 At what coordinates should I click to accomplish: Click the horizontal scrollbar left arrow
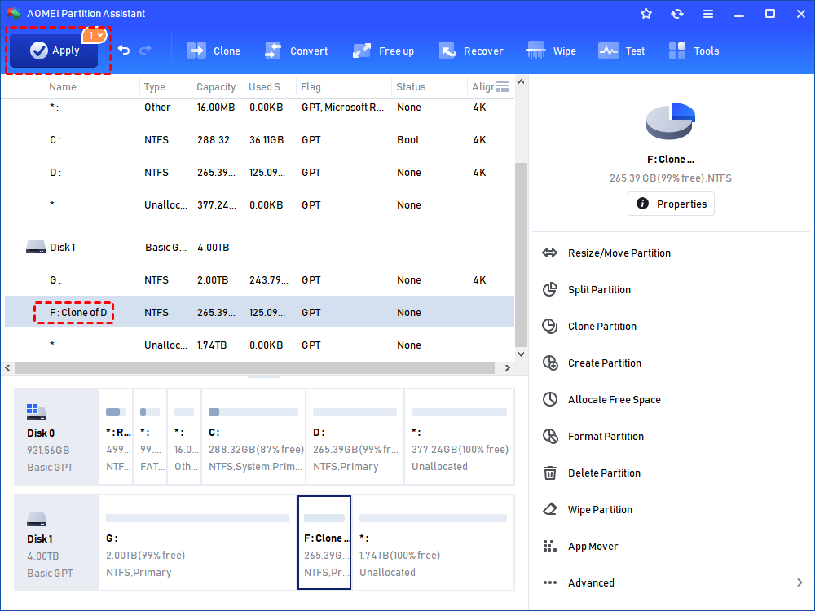point(7,368)
